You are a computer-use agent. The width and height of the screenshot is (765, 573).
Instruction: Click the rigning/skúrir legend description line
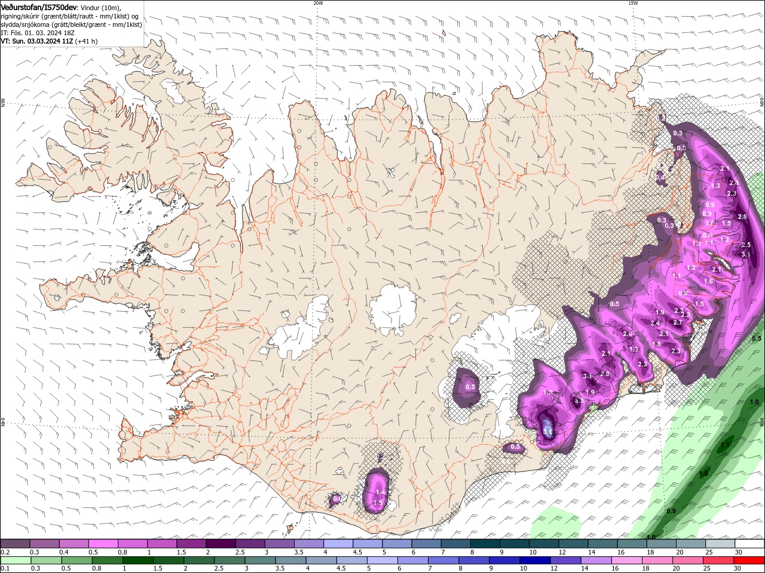click(71, 16)
